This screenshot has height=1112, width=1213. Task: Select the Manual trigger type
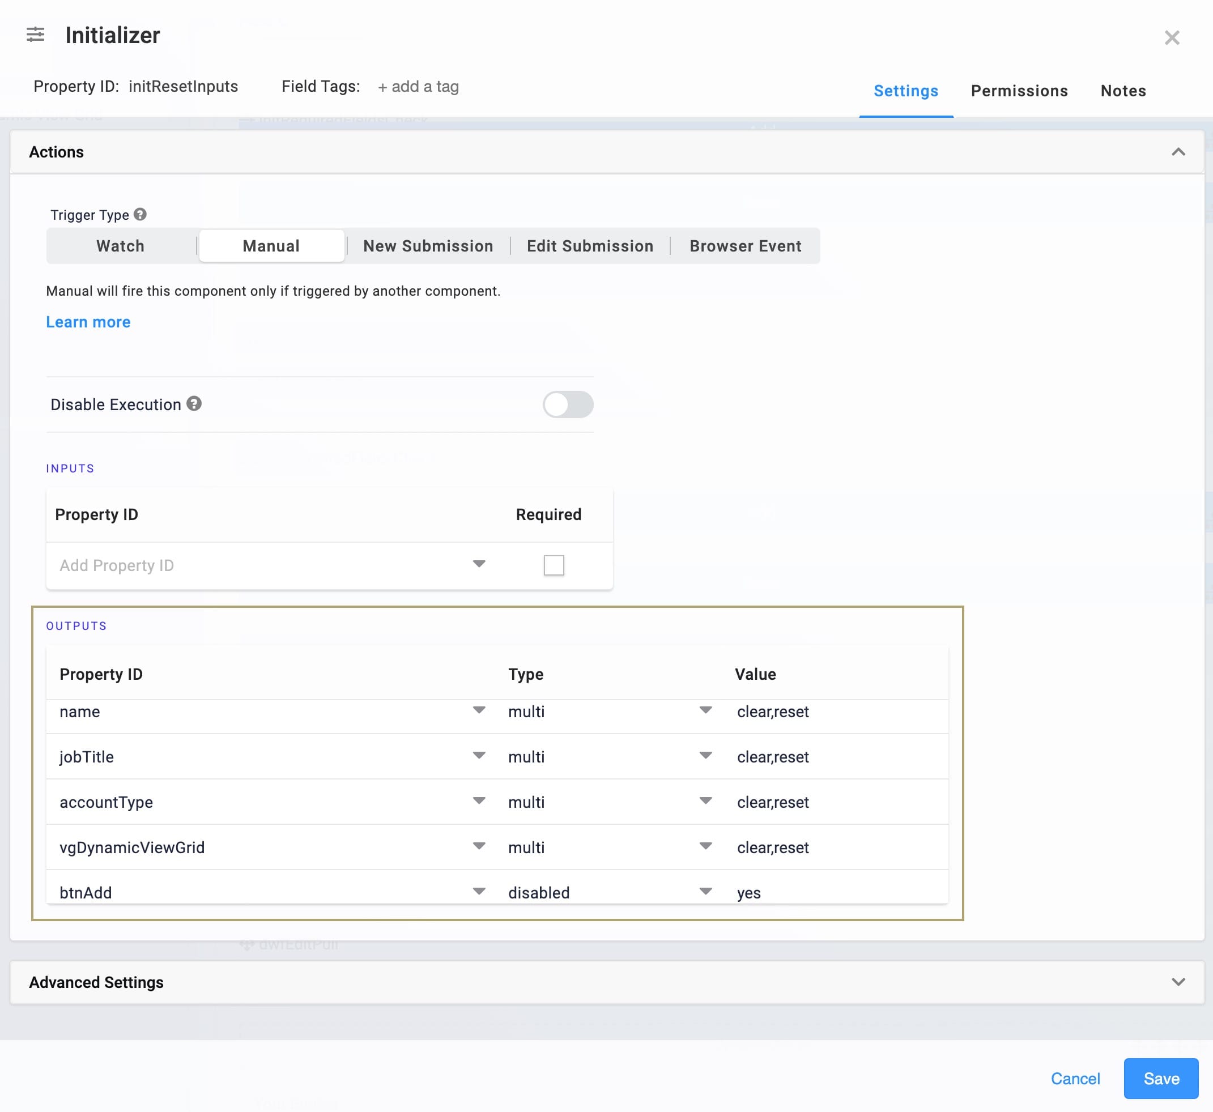tap(271, 245)
